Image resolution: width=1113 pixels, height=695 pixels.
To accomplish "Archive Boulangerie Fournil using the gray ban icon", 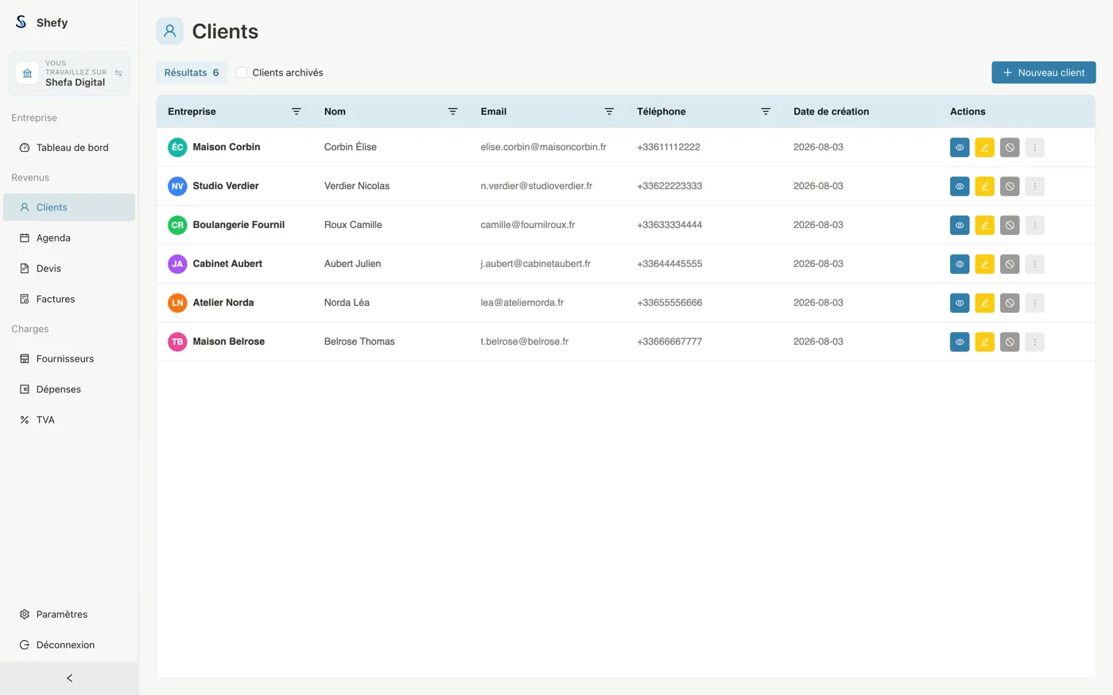I will tap(1010, 226).
